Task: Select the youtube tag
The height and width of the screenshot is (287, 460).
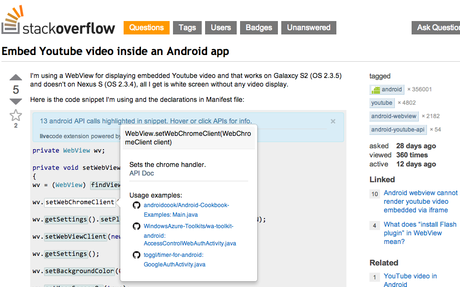Action: tap(382, 103)
